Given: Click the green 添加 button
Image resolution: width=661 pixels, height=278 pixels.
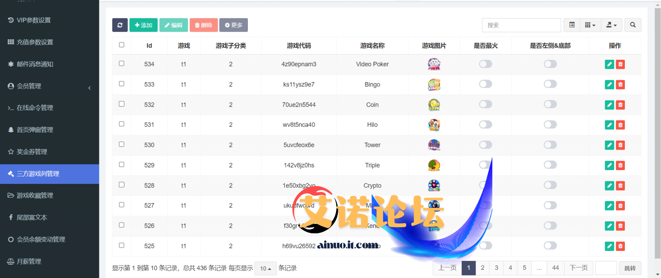Looking at the screenshot, I should tap(143, 25).
